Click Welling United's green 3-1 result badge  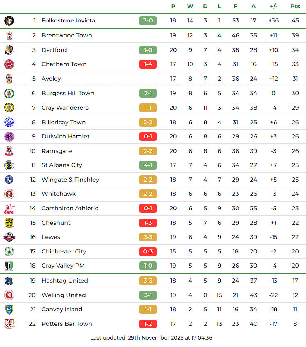[x=148, y=295]
